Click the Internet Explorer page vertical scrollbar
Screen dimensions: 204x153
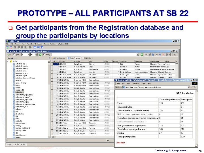coord(196,118)
